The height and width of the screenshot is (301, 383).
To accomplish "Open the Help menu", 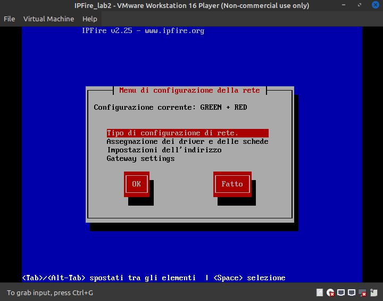I will point(90,19).
